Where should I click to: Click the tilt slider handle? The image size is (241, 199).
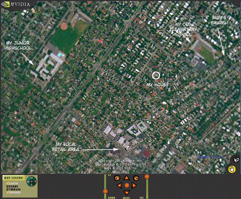point(147,176)
